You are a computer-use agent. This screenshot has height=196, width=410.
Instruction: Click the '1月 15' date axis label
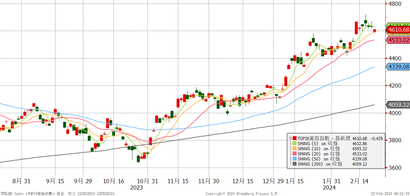point(295,181)
